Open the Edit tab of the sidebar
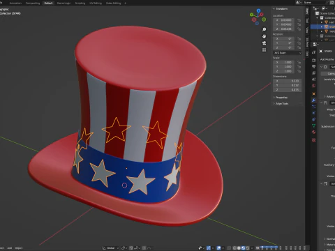Image resolution: width=335 pixels, height=251 pixels. 307,54
